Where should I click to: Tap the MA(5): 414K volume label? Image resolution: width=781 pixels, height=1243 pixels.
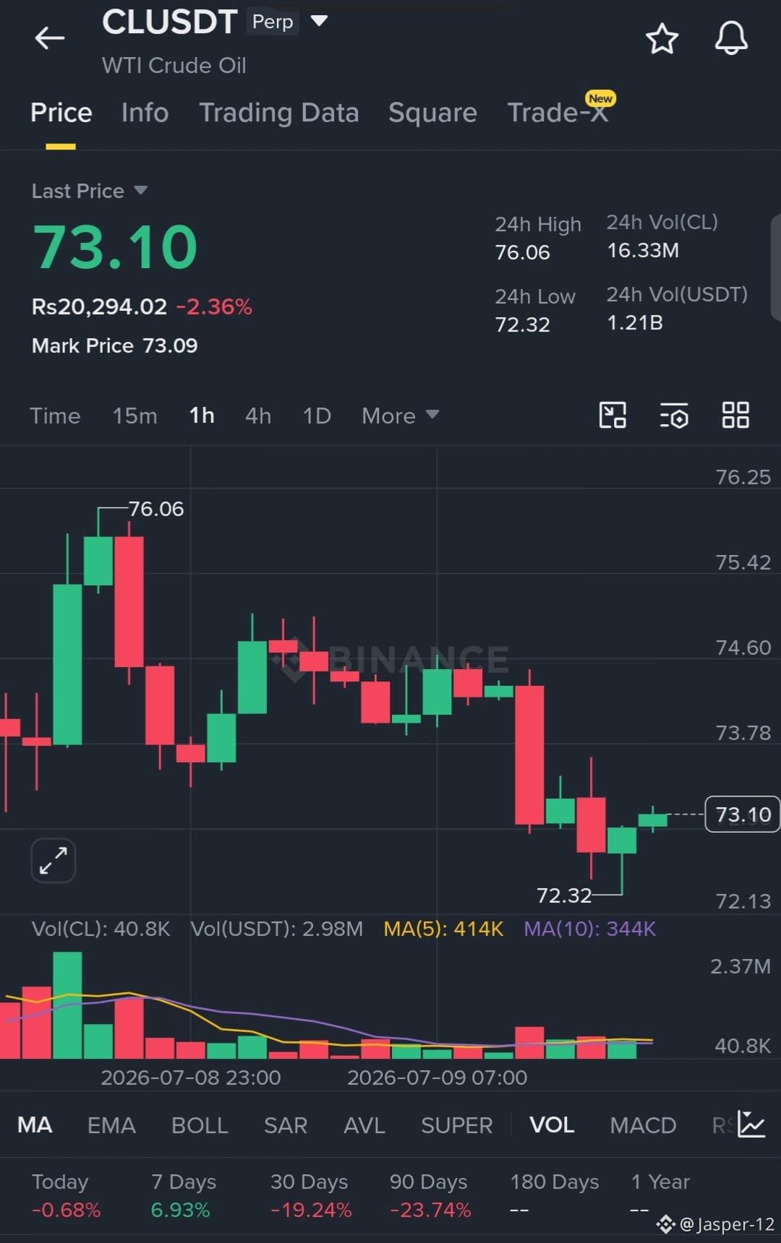pyautogui.click(x=443, y=929)
